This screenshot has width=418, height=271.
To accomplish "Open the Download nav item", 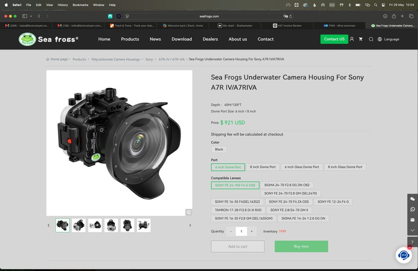I will pos(182,39).
